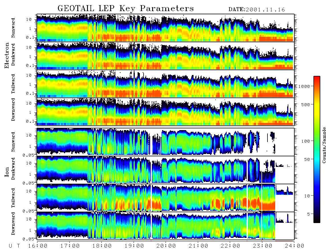Select the Ion Tailward panel label
The width and height of the screenshot is (326, 251).
13,198
